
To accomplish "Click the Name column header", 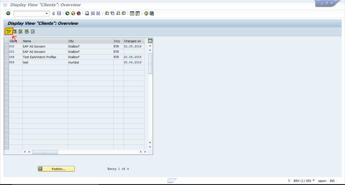I will pyautogui.click(x=45, y=41).
